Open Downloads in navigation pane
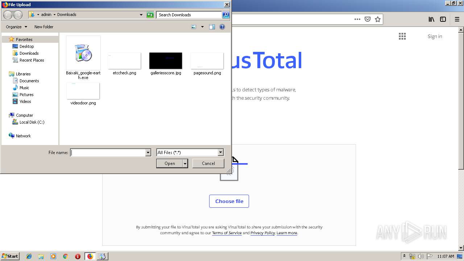The image size is (464, 261). [x=29, y=53]
